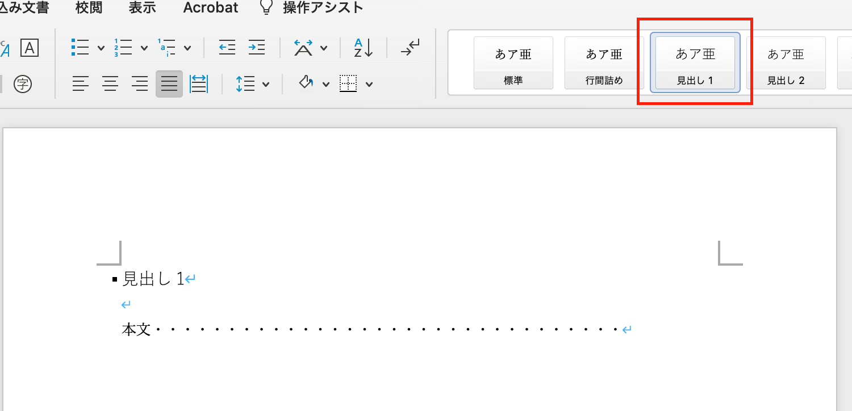852x411 pixels.
Task: Click the bulleted list icon
Action: (80, 48)
